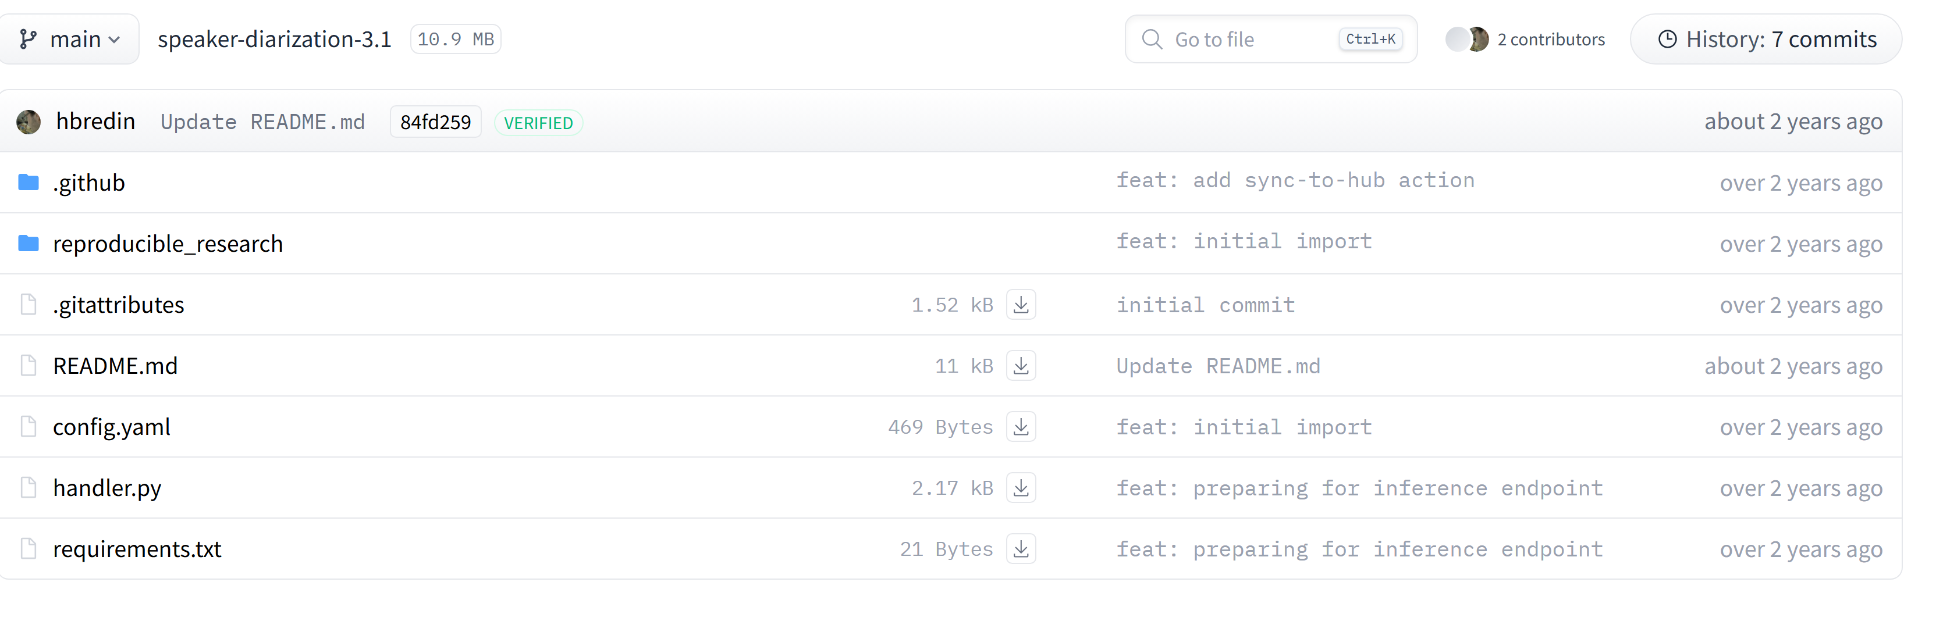Viewport: 1936px width, 639px height.
Task: Download the requirements.txt file
Action: point(1021,549)
